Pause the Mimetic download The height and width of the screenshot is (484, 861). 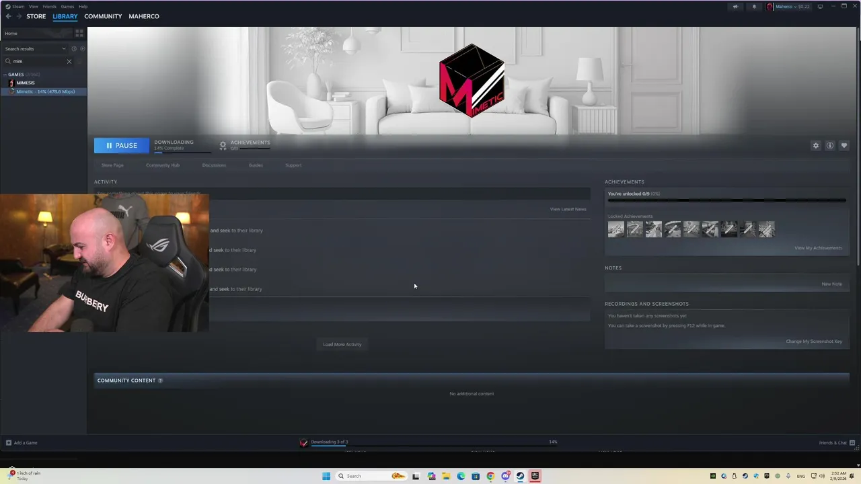[122, 145]
